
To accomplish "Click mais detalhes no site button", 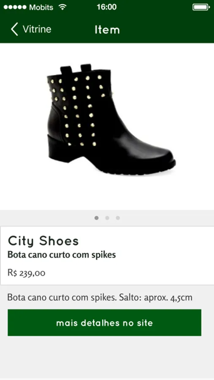I will (104, 323).
